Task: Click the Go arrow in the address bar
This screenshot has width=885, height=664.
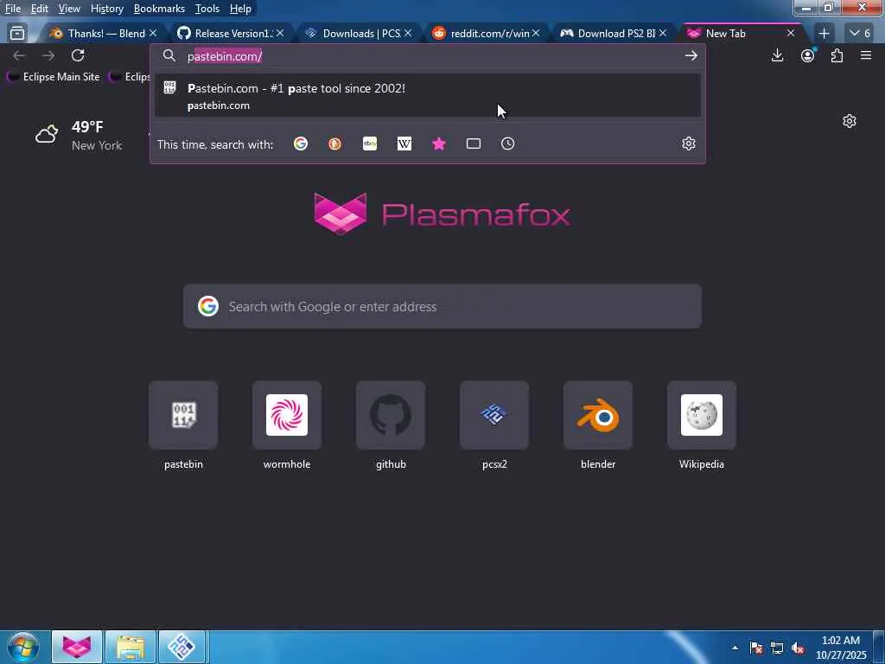Action: 691,55
